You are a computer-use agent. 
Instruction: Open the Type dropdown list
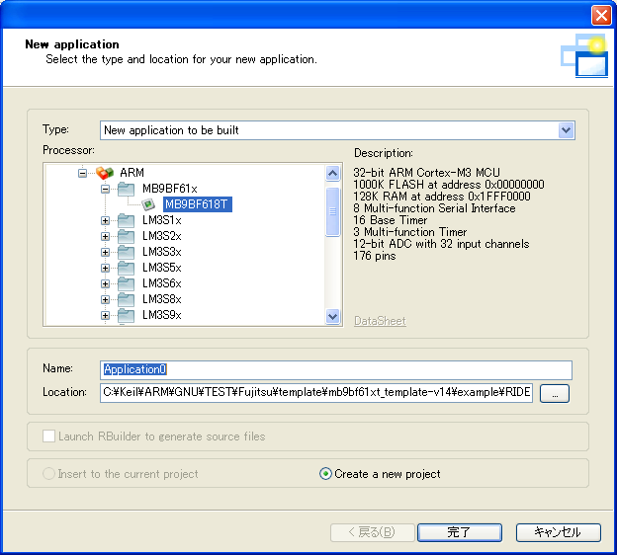566,130
